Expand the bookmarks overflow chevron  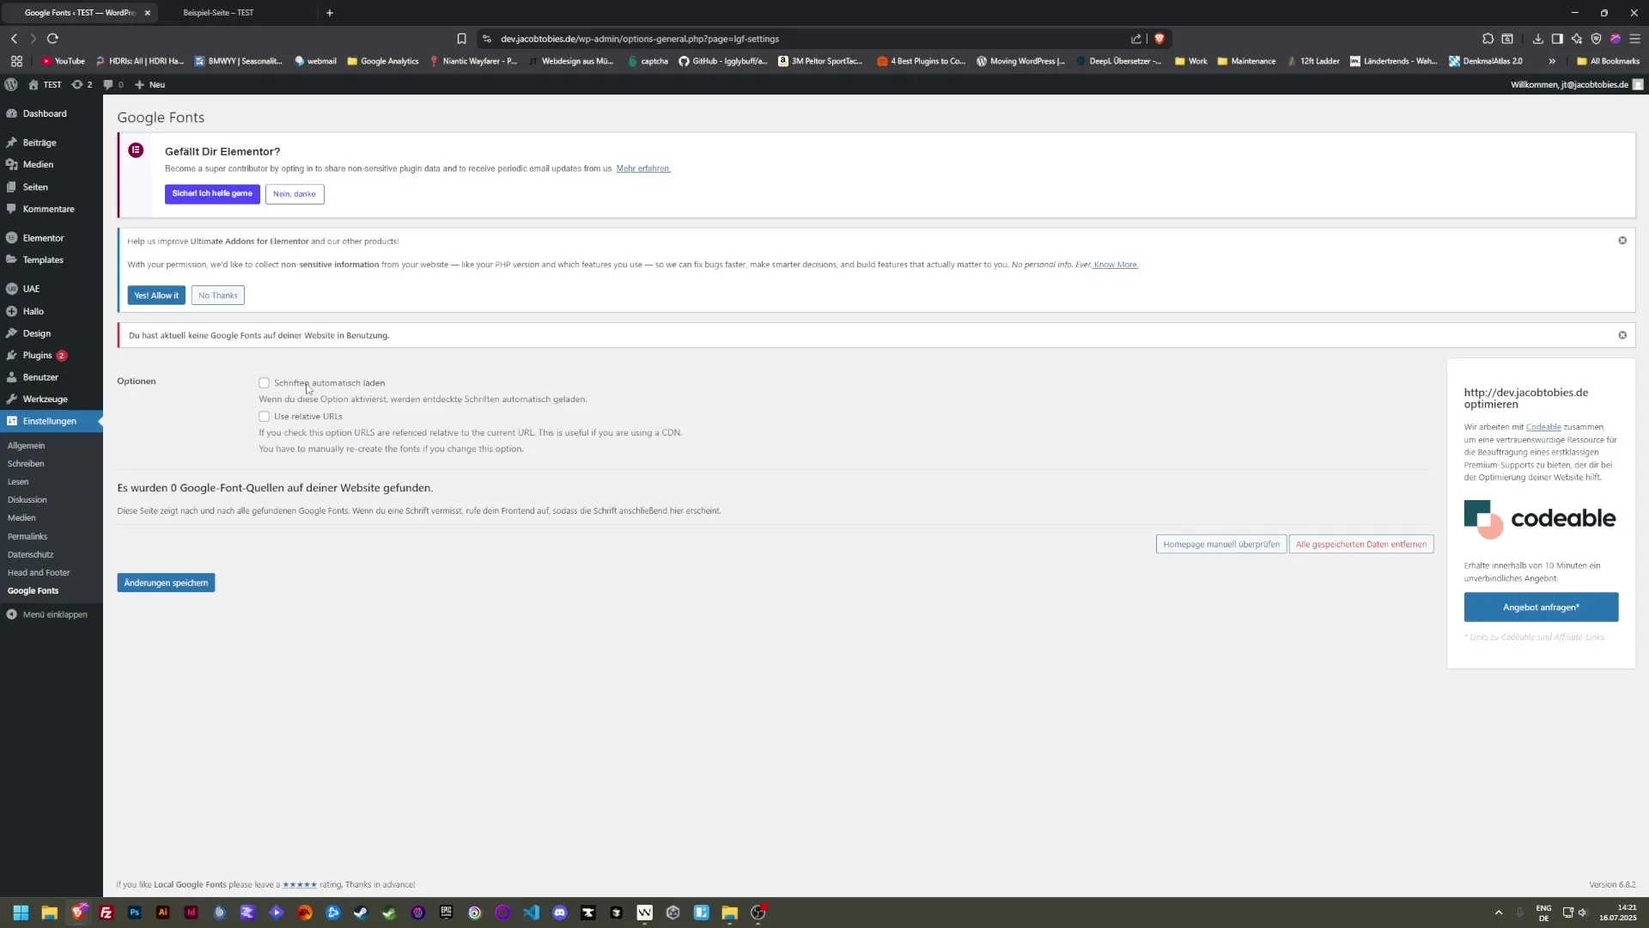[x=1552, y=61]
